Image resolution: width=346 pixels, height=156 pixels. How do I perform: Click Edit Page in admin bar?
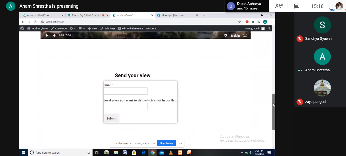click(108, 28)
